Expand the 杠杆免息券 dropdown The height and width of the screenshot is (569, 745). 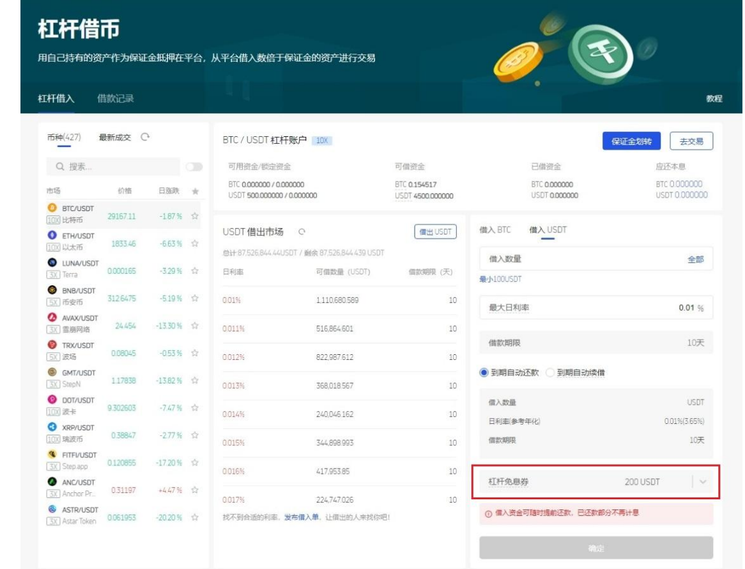coord(703,482)
